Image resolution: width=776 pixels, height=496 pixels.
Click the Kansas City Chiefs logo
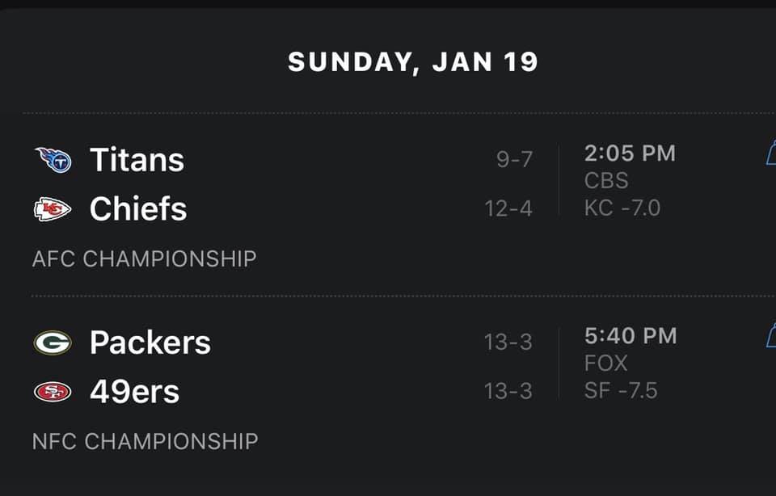(x=53, y=209)
